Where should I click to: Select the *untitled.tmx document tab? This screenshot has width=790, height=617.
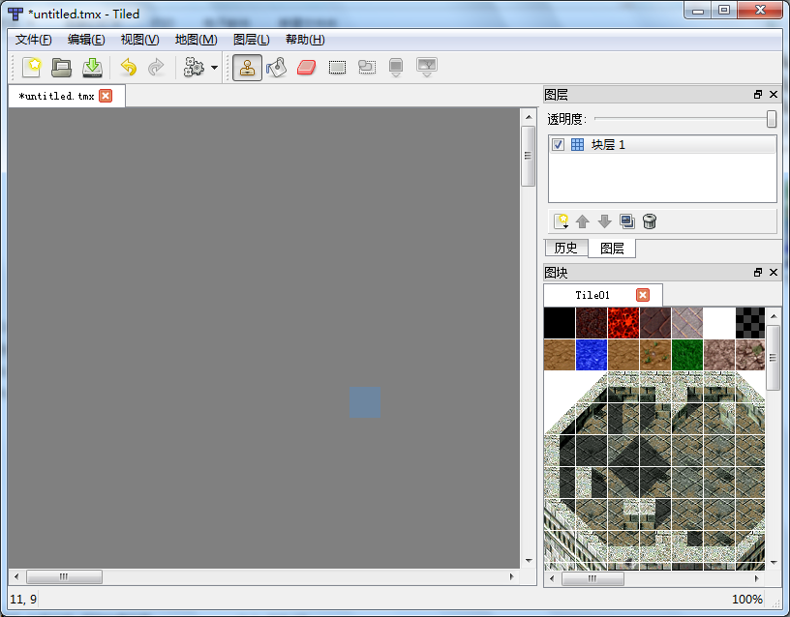[x=67, y=96]
